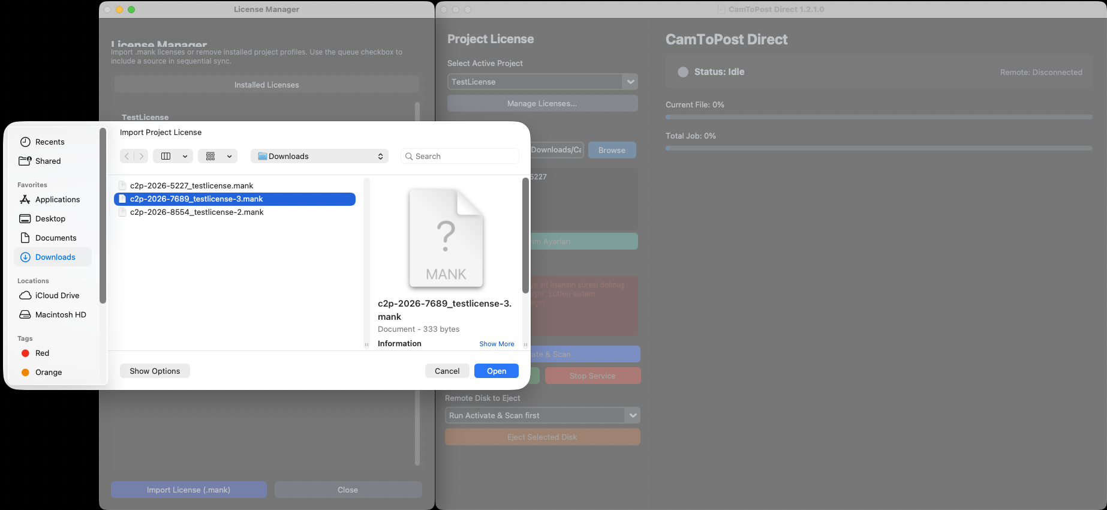Open the Select Active Project dropdown
1107x510 pixels.
pyautogui.click(x=543, y=82)
